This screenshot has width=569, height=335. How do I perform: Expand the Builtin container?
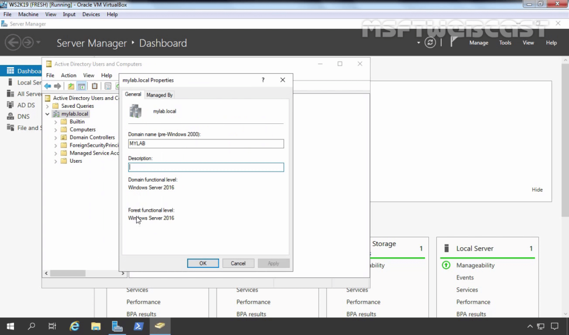tap(56, 122)
